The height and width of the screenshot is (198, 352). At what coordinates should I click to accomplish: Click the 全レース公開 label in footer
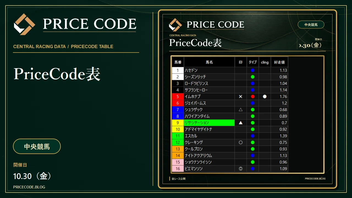178,179
